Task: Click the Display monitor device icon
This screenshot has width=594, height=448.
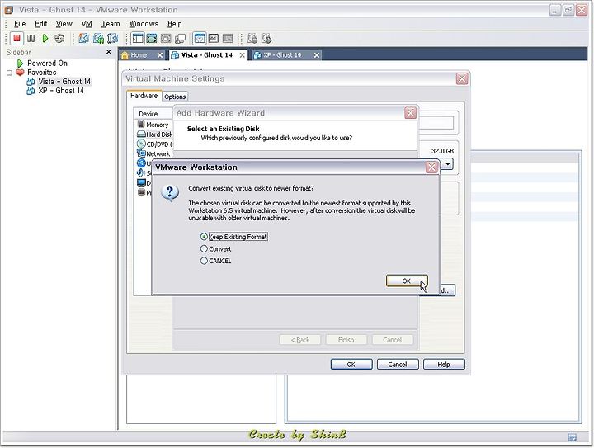Action: [x=141, y=182]
